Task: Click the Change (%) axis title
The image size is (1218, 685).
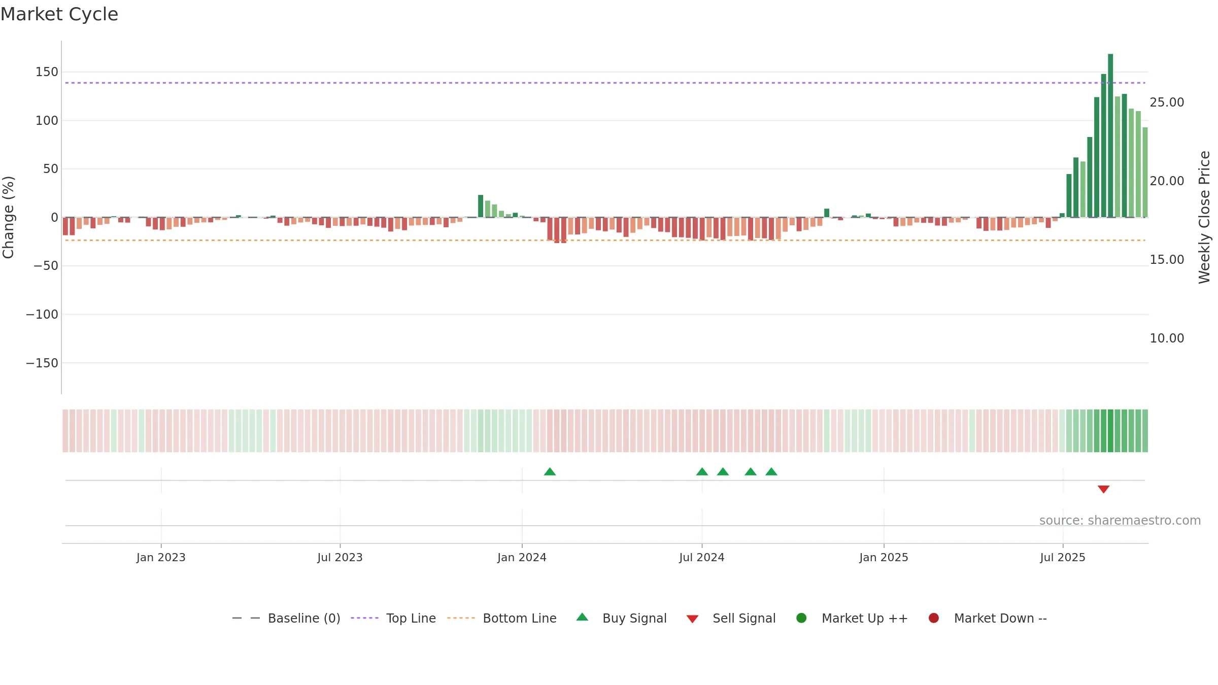Action: [9, 217]
